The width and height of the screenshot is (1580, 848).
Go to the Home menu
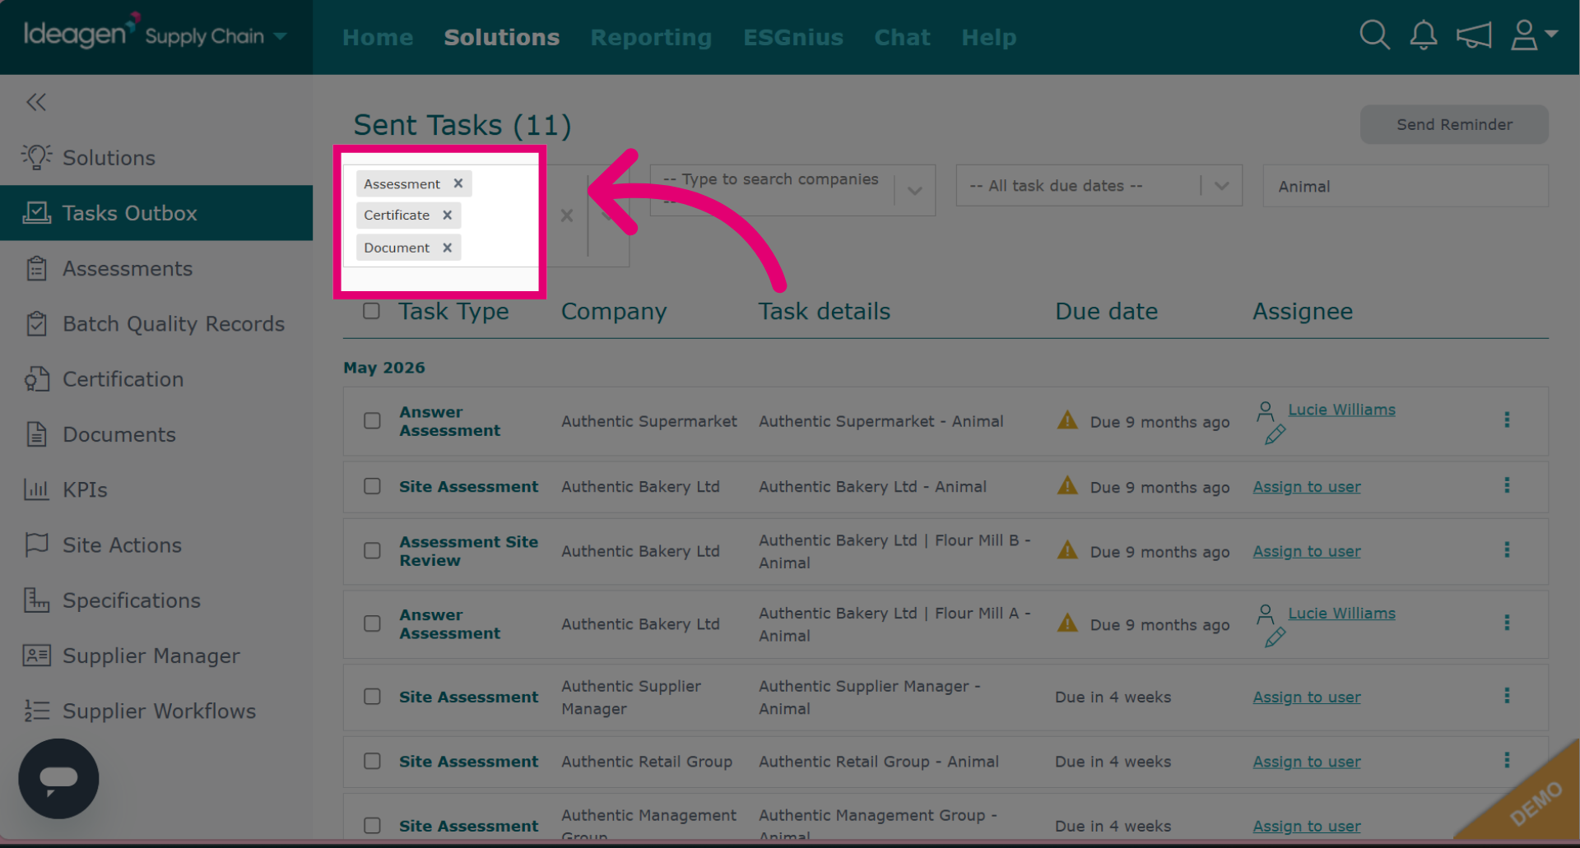[378, 37]
